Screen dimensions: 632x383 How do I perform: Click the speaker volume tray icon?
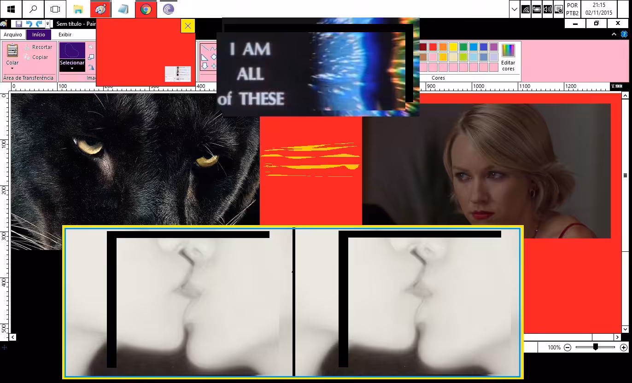pyautogui.click(x=547, y=9)
